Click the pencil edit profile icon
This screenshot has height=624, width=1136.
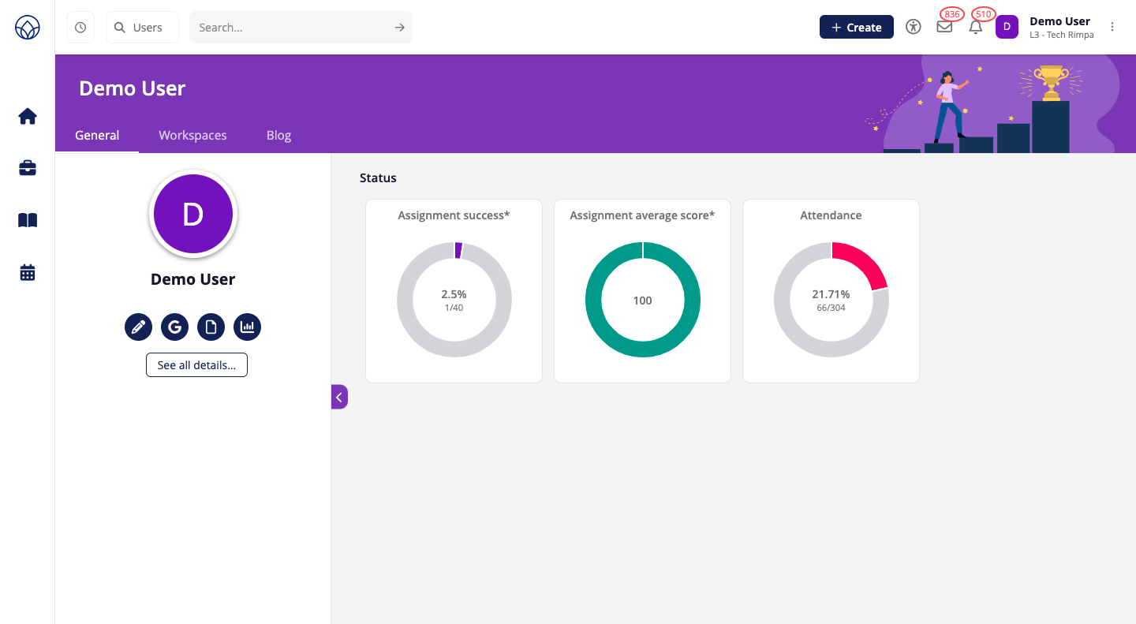[138, 327]
